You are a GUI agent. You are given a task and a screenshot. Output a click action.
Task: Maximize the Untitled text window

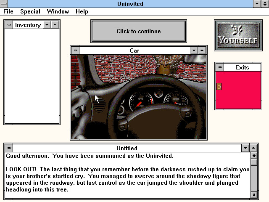(253, 148)
